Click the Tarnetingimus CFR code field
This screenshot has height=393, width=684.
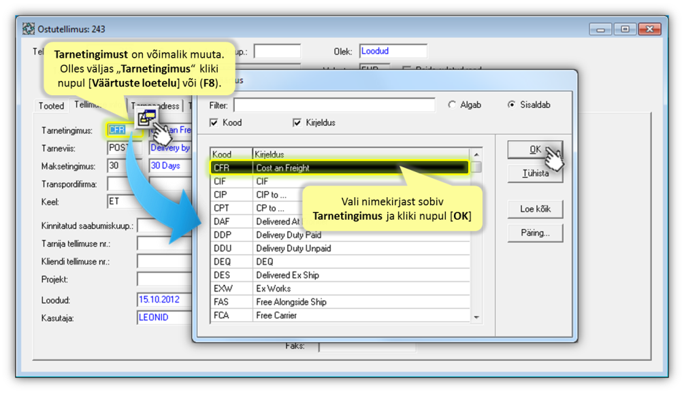124,130
